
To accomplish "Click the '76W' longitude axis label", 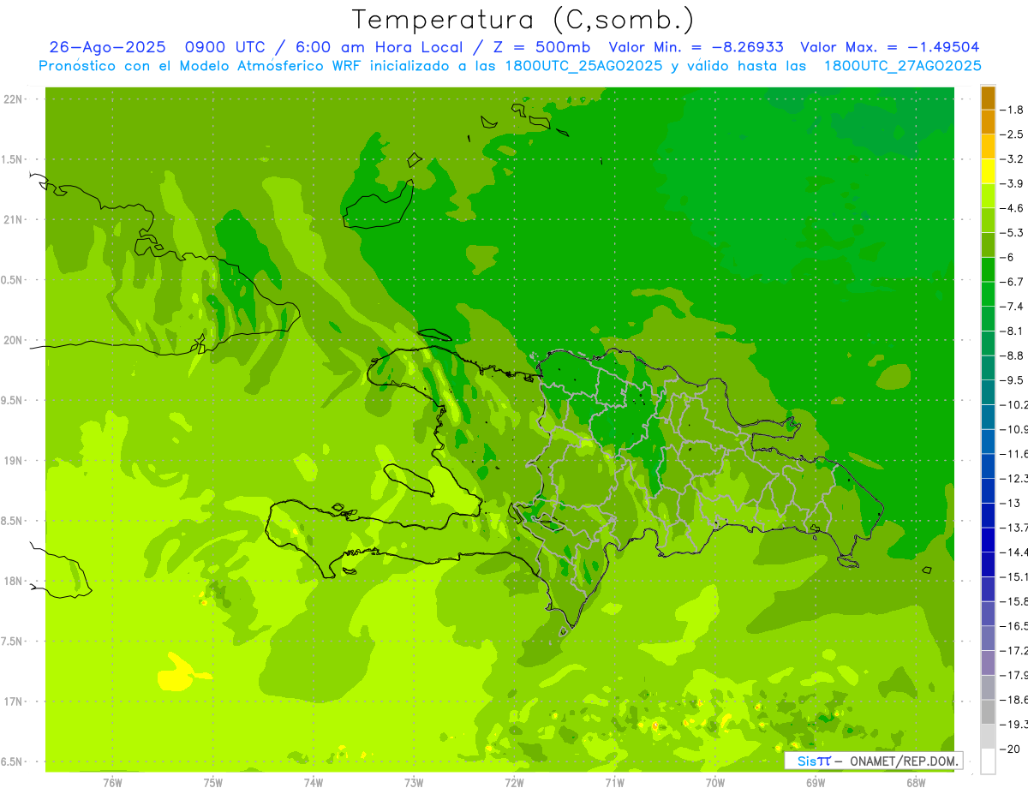I will pyautogui.click(x=112, y=782).
